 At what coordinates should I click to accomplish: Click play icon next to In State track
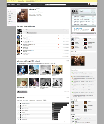(22, 39)
